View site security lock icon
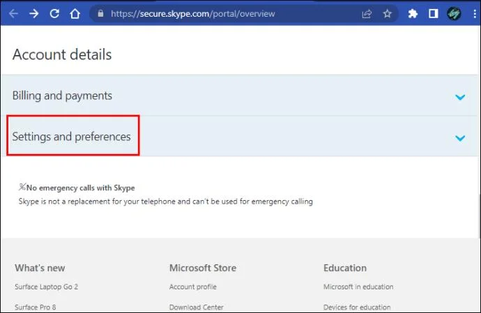Screen dimensions: 481x313 pyautogui.click(x=100, y=13)
